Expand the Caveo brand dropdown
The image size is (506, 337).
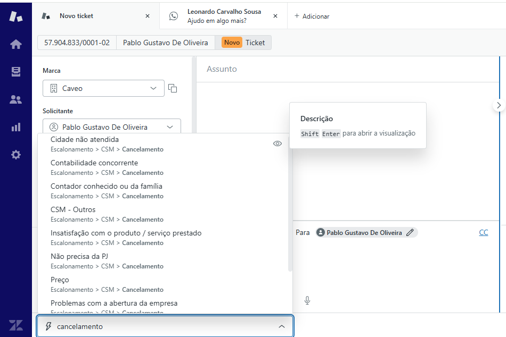(103, 88)
